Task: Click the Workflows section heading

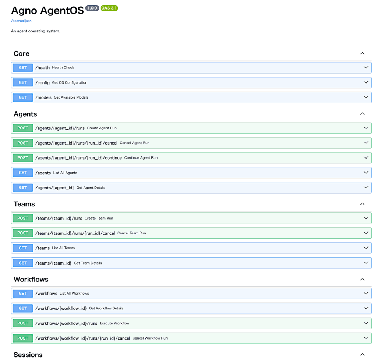Action: point(31,279)
